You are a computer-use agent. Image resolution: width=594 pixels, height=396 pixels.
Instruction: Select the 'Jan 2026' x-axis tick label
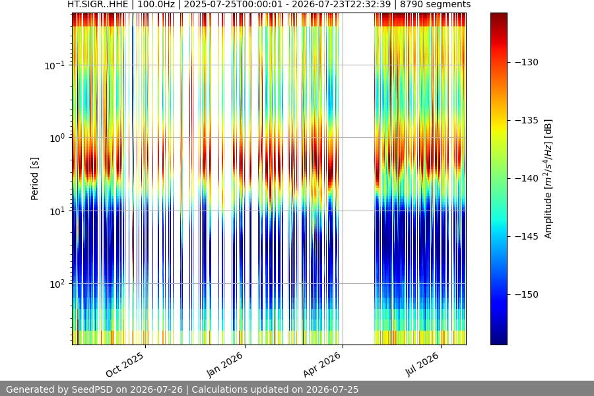click(224, 364)
